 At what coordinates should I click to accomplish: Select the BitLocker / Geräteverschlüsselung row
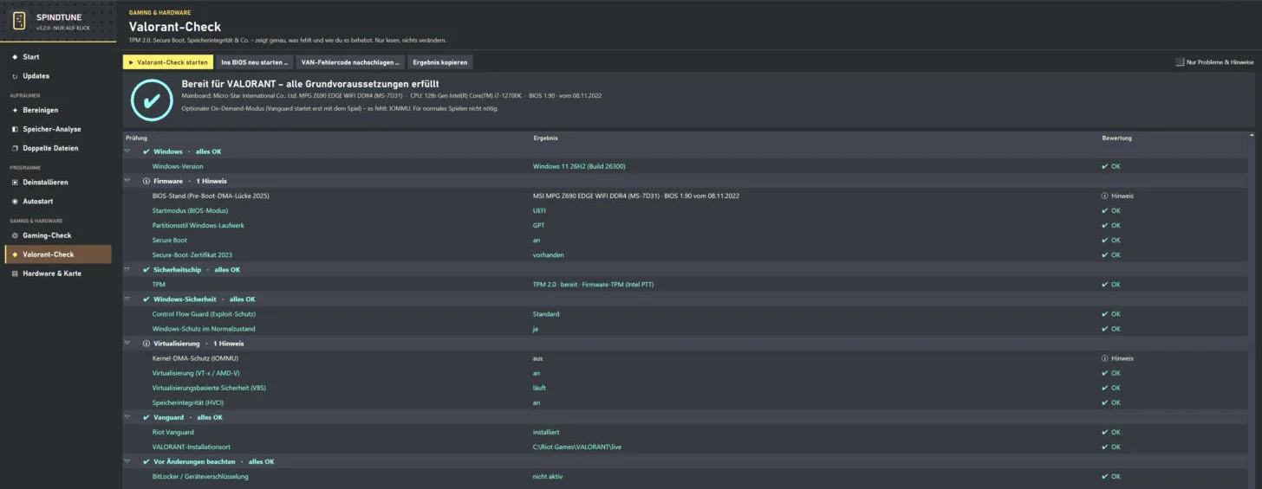click(x=686, y=476)
